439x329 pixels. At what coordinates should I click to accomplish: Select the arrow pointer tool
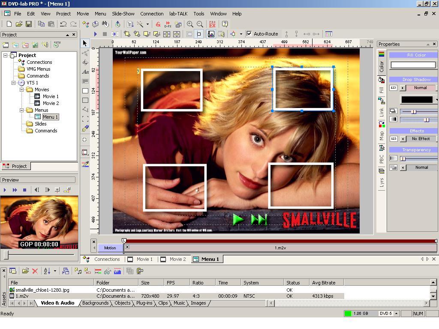[x=85, y=43]
